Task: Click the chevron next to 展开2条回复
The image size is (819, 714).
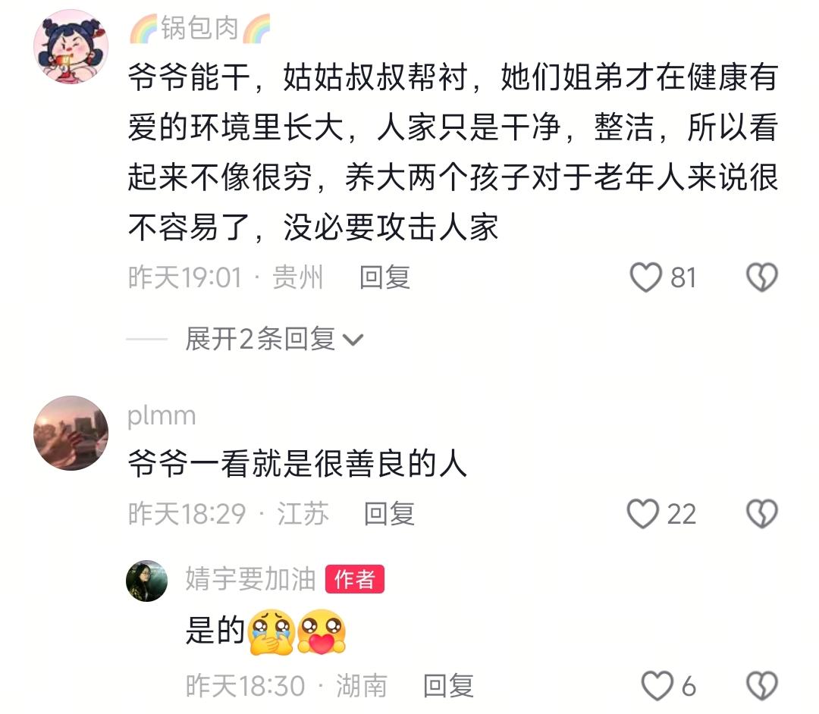Action: pyautogui.click(x=353, y=340)
